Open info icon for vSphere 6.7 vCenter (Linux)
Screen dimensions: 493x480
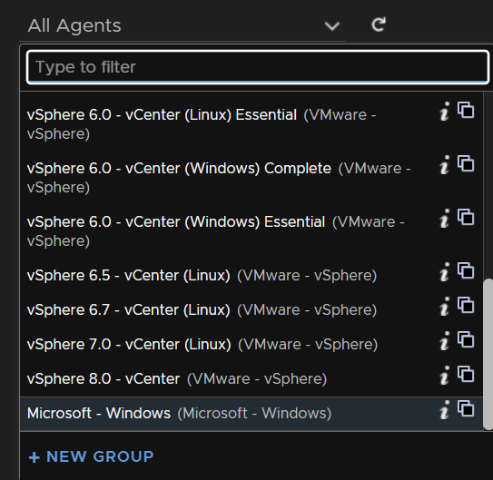point(444,307)
